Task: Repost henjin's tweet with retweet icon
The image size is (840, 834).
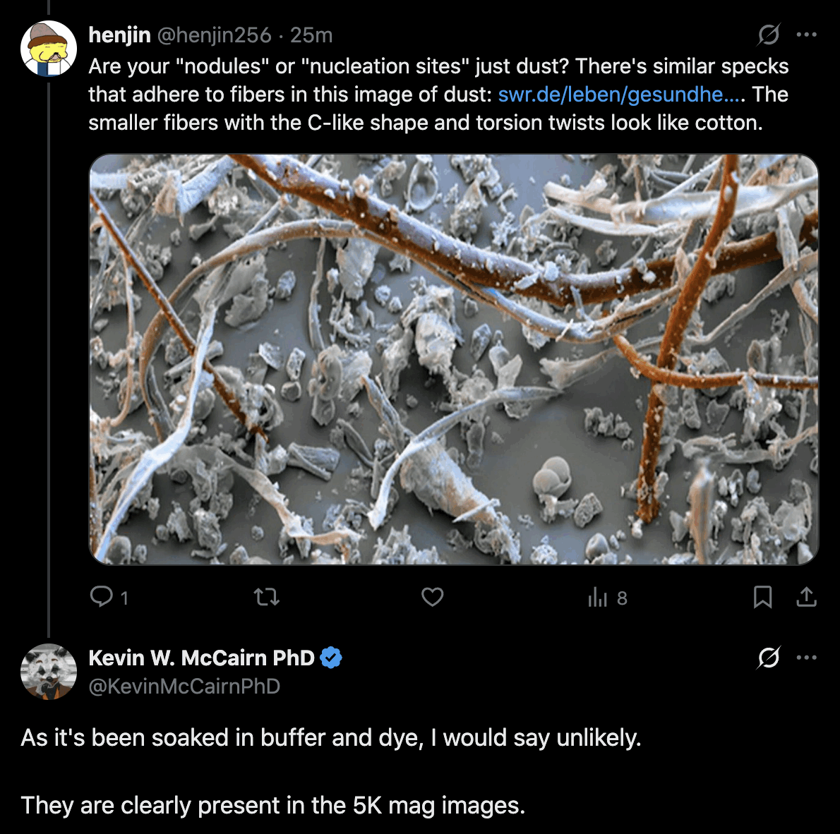Action: [267, 597]
